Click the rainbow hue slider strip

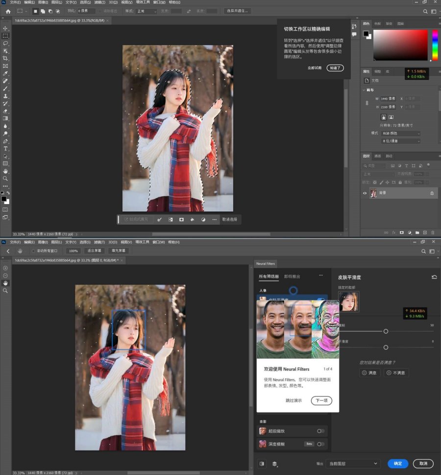[434, 45]
